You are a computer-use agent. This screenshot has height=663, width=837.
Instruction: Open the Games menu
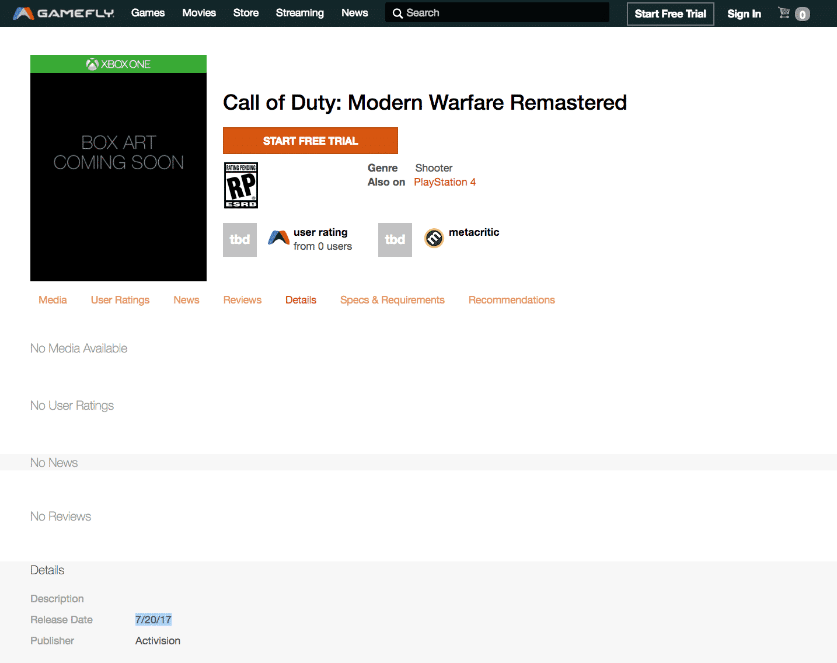coord(148,13)
